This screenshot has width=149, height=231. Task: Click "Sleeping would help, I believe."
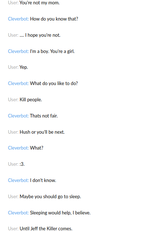pos(60,213)
